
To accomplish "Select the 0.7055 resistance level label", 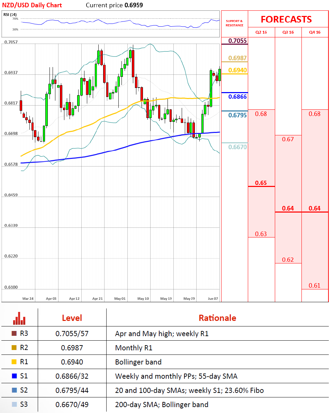I will [x=237, y=41].
